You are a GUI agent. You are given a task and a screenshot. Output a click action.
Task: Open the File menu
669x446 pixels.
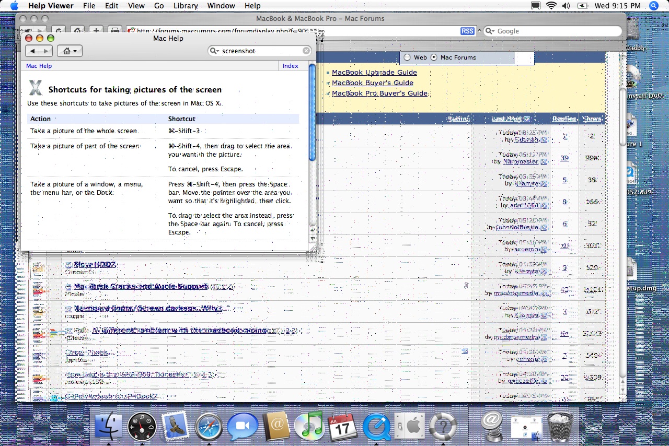pos(89,6)
